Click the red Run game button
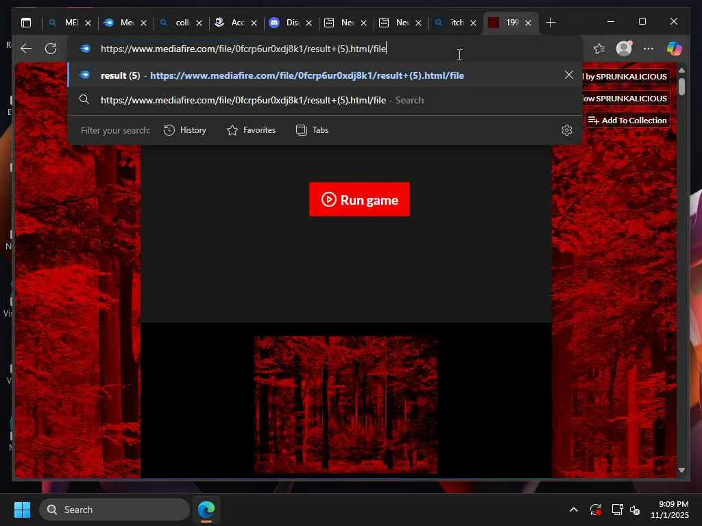The height and width of the screenshot is (526, 702). [359, 199]
